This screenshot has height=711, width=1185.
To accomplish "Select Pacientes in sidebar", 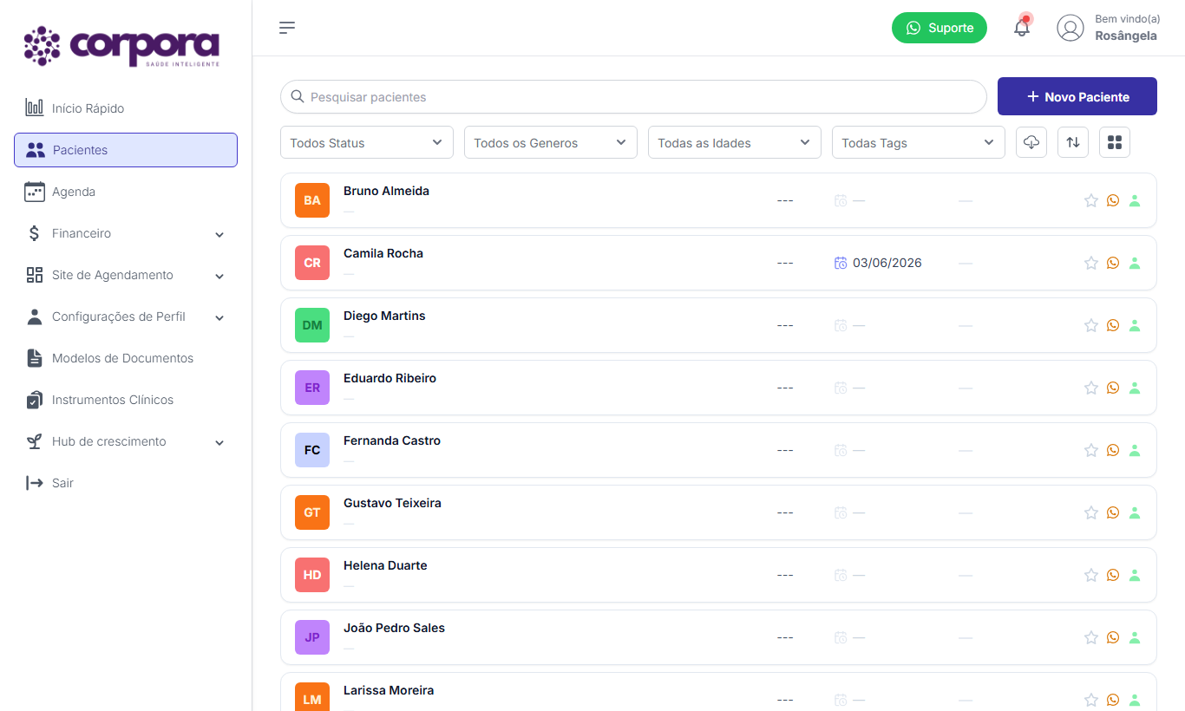I will [x=126, y=150].
